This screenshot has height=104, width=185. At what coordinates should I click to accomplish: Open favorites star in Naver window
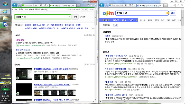[x=91, y=5]
